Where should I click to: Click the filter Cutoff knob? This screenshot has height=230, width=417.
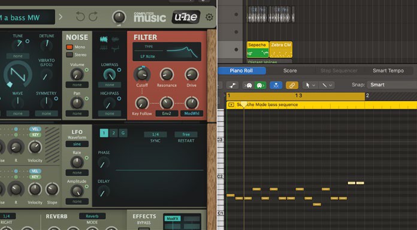pos(142,74)
